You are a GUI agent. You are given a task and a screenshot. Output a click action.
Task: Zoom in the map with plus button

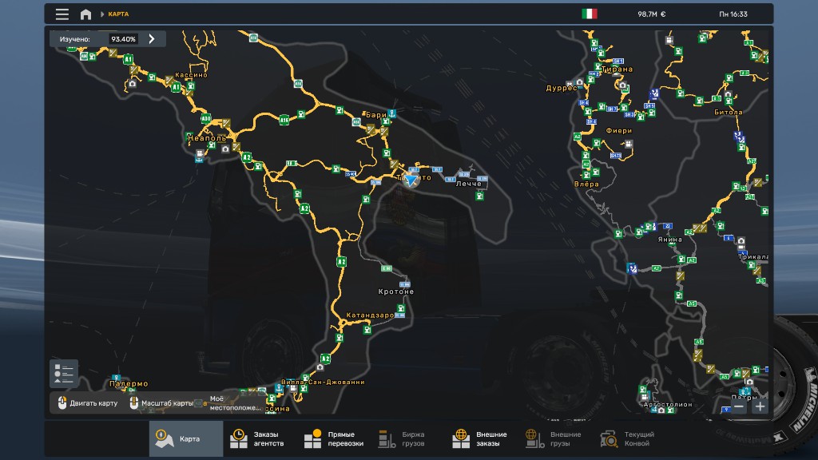760,406
